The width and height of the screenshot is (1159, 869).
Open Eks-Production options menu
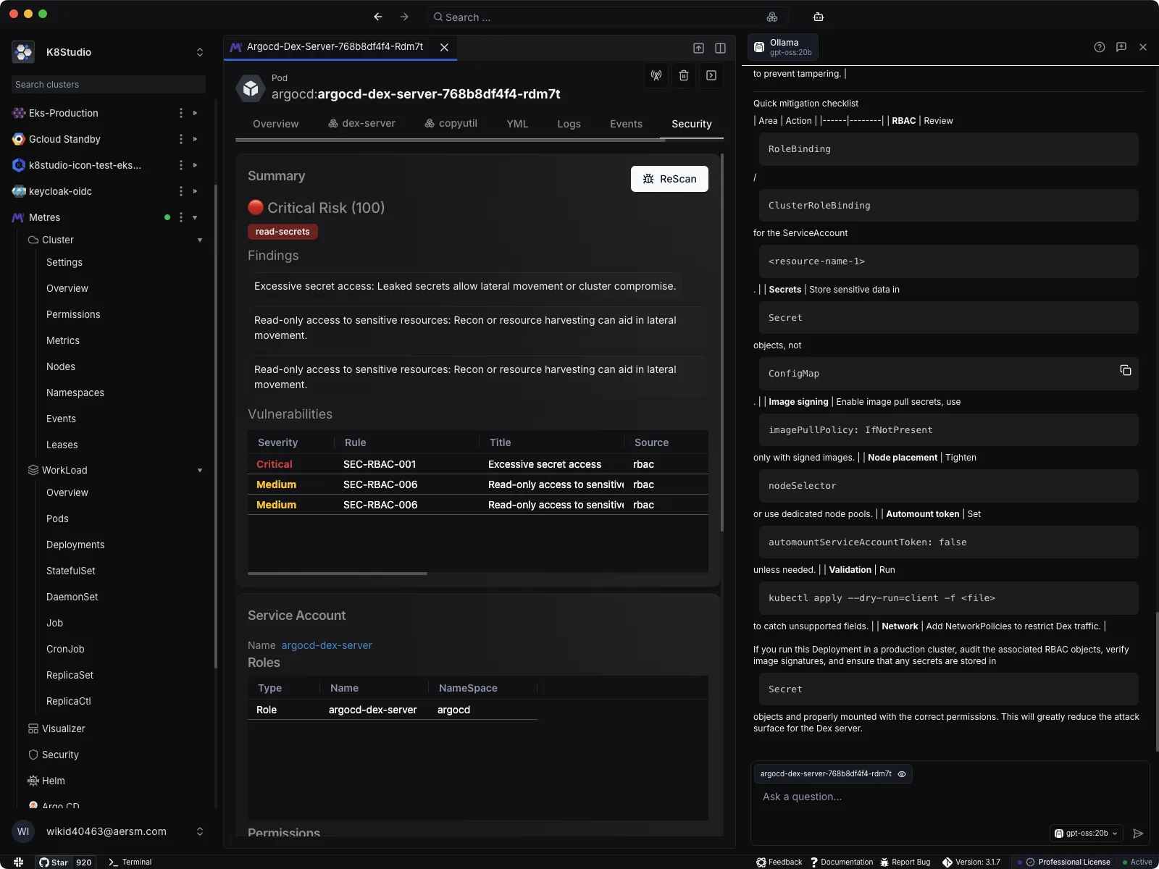(181, 113)
